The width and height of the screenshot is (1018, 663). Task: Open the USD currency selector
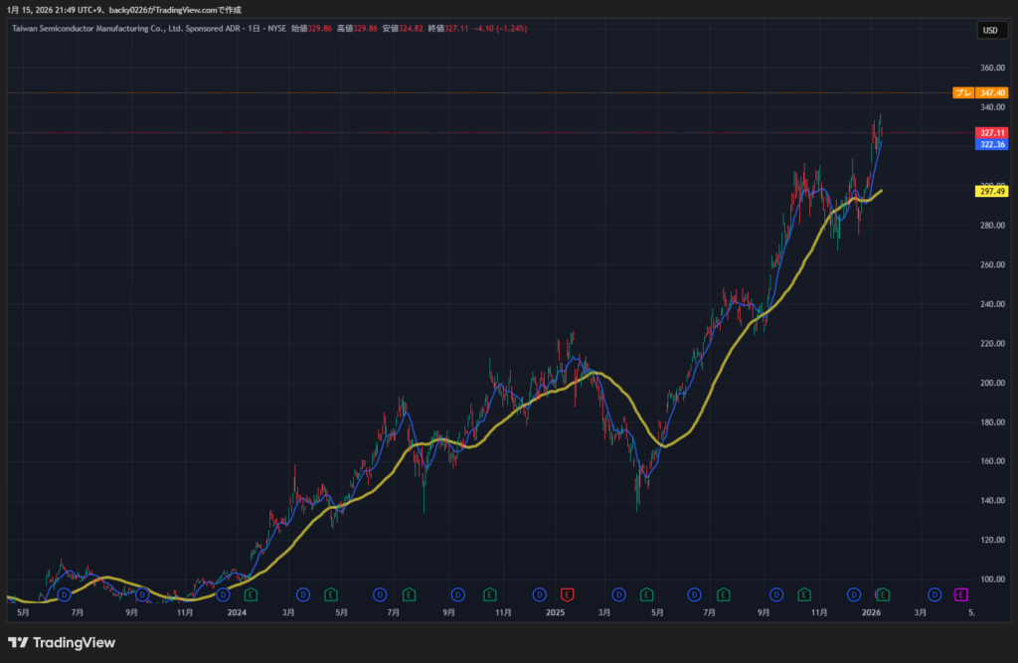tap(990, 30)
